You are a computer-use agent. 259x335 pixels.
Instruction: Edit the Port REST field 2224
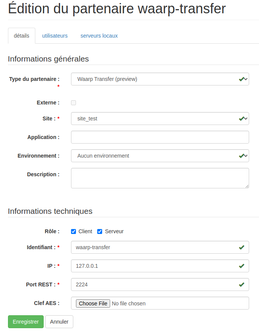160,284
